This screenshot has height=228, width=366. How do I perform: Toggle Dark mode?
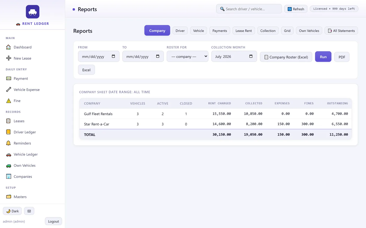(x=12, y=211)
